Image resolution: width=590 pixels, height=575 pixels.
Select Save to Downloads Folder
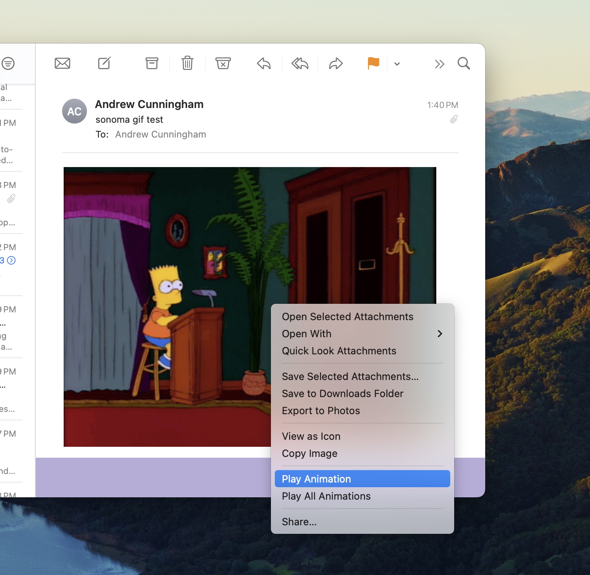click(342, 394)
